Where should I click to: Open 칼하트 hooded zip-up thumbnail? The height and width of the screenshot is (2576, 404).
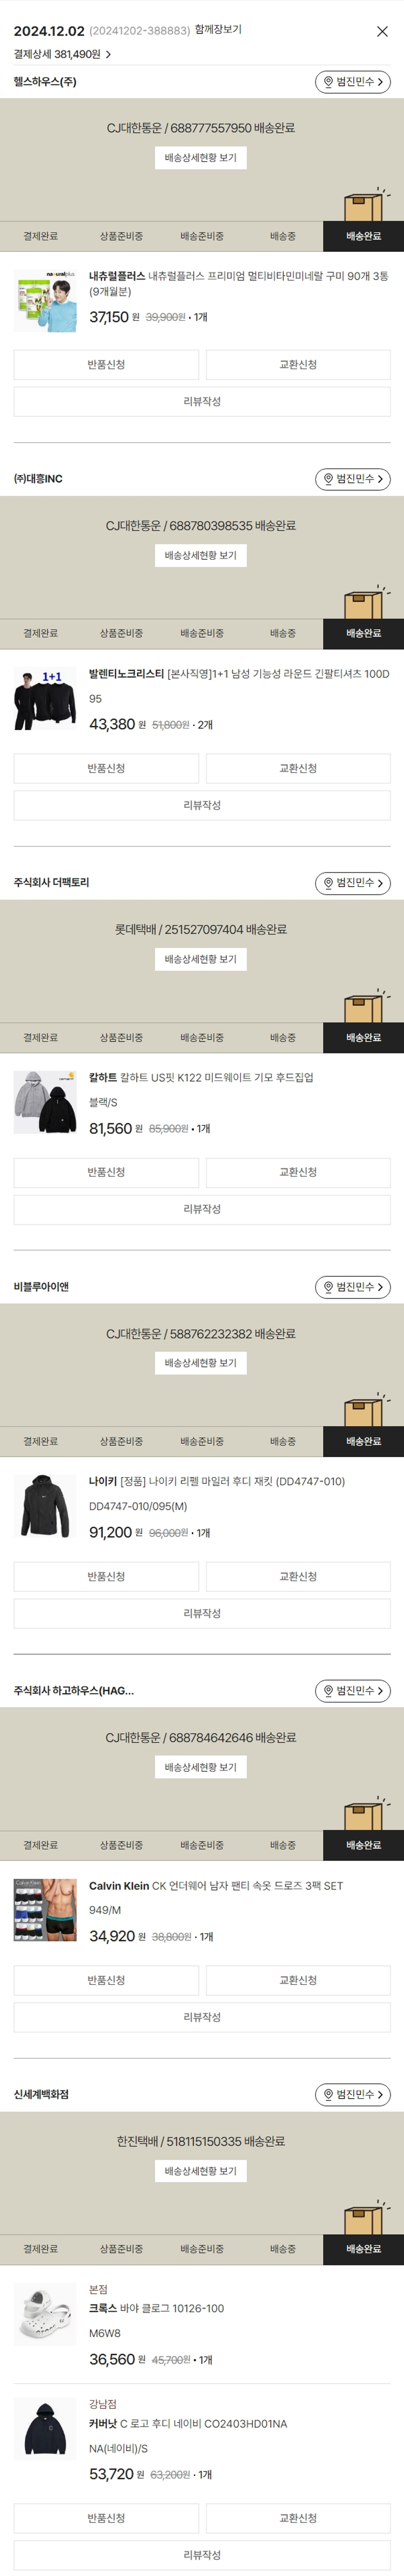pos(45,1103)
